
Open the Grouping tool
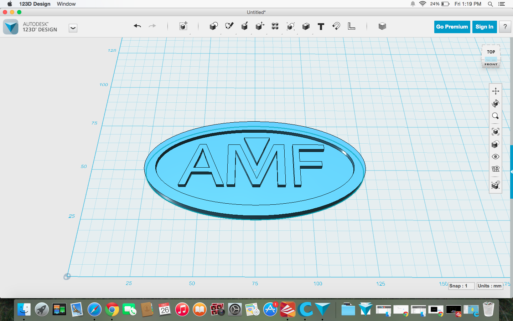(290, 26)
